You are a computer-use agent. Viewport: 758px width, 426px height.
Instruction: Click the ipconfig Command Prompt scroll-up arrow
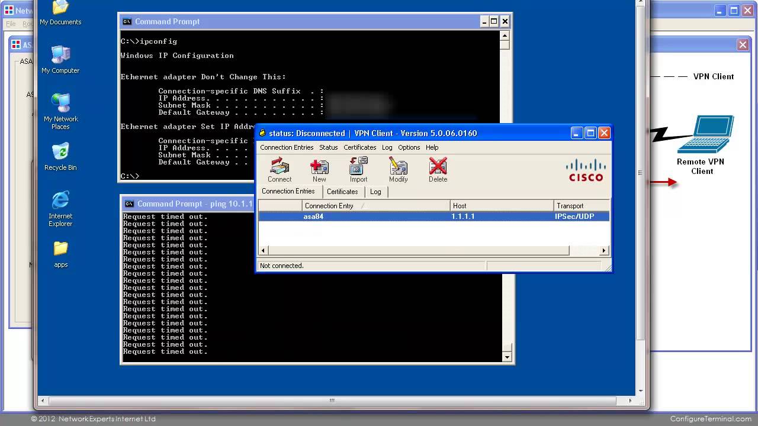[x=505, y=35]
